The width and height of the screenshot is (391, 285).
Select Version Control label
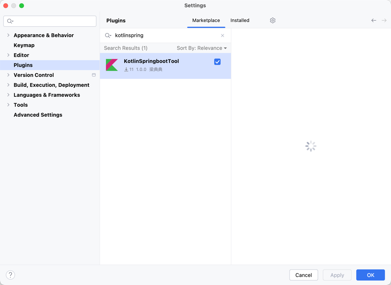coord(34,75)
